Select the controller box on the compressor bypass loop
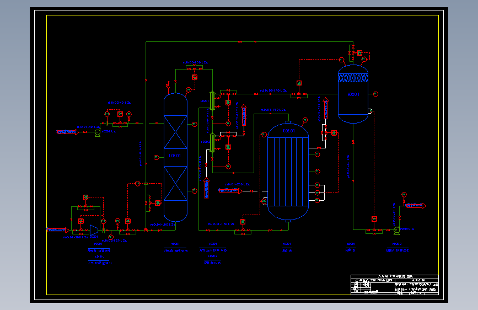 [x=86, y=197]
